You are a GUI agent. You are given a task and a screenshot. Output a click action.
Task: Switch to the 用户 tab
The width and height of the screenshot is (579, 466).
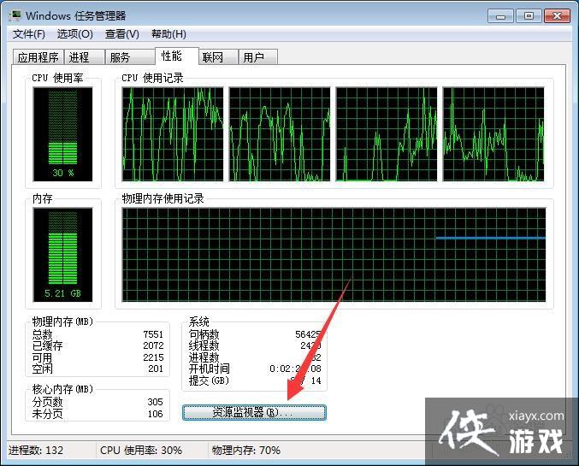[257, 57]
